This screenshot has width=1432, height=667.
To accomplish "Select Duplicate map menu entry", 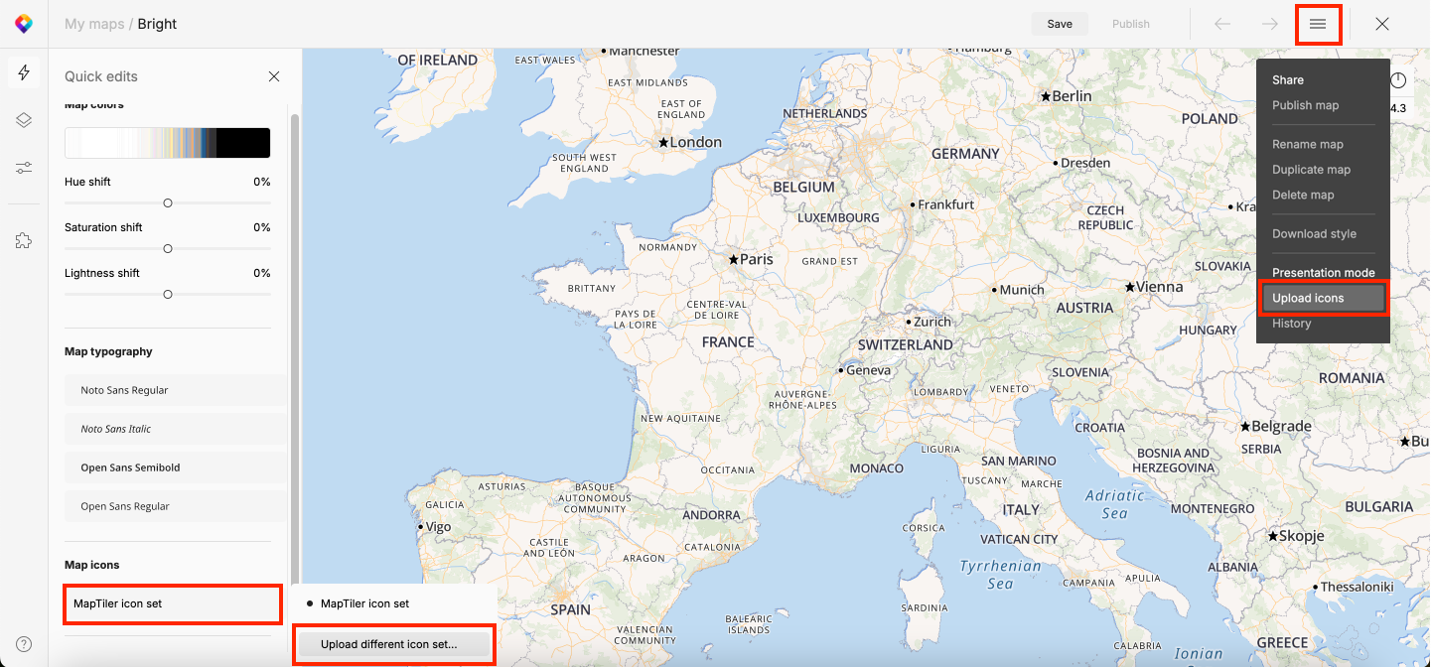I will coord(1311,170).
